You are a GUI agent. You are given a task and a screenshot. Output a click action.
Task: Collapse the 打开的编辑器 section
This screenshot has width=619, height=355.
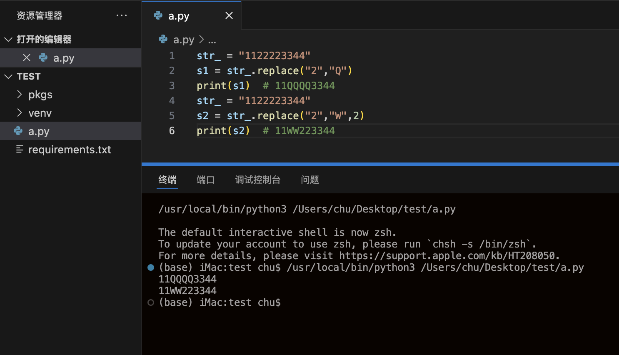[8, 40]
